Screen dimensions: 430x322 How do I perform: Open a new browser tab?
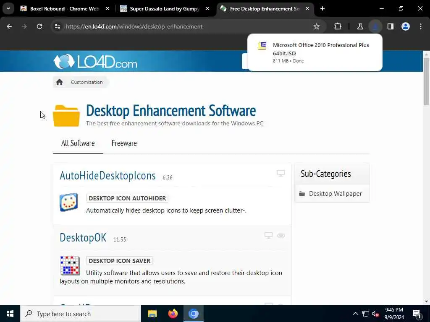tap(322, 8)
